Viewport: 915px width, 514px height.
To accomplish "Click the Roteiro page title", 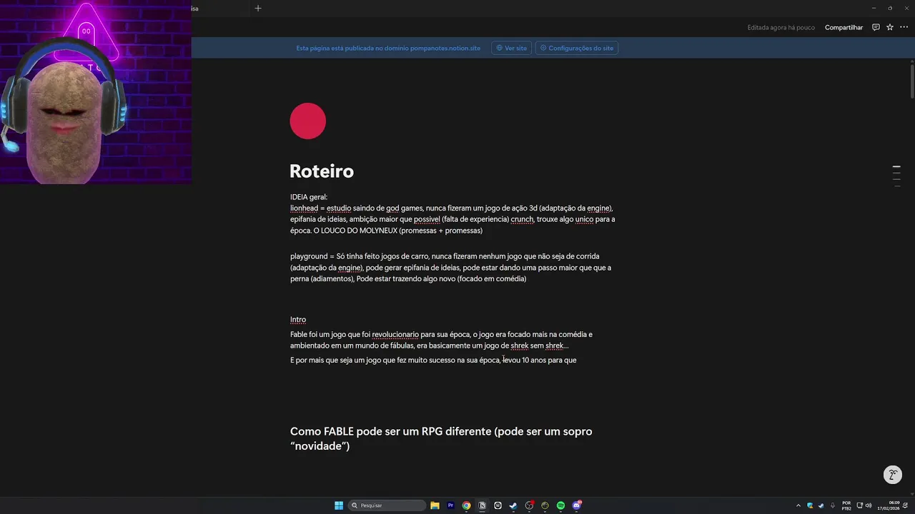I will [322, 171].
